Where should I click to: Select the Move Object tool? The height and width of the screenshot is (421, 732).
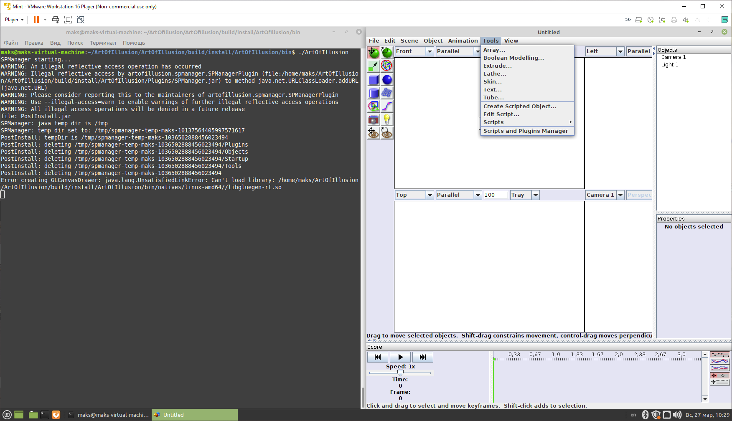pyautogui.click(x=374, y=53)
